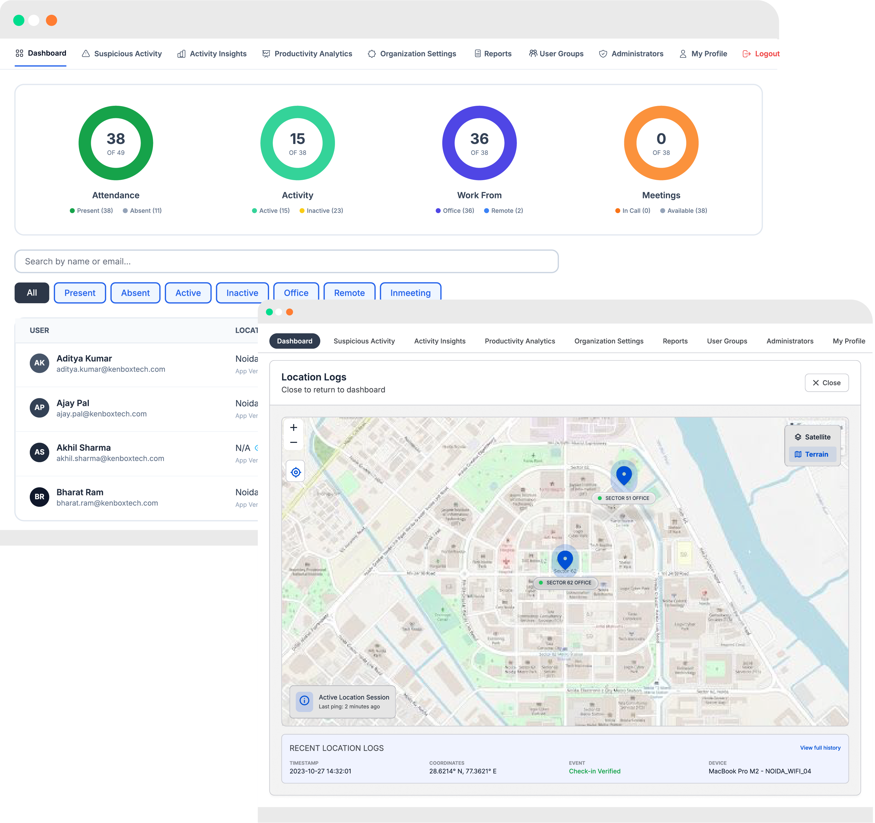Open the ajay.pal@kenboxtech.com email
This screenshot has height=823, width=875.
click(x=102, y=414)
